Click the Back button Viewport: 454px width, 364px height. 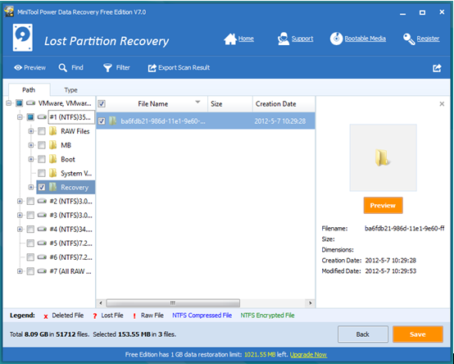[x=363, y=334]
